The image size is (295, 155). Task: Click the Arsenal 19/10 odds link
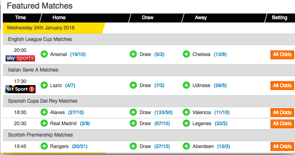pos(78,54)
